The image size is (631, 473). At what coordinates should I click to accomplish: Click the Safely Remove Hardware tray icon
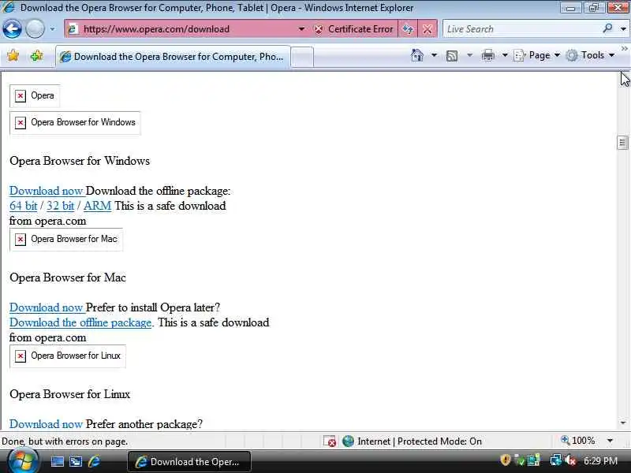pos(520,460)
